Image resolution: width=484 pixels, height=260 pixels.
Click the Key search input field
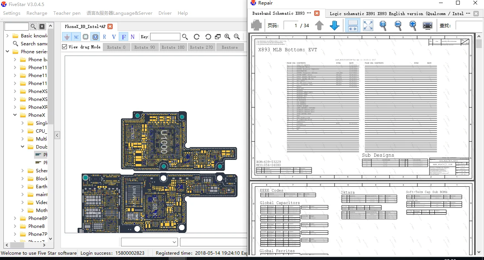165,37
